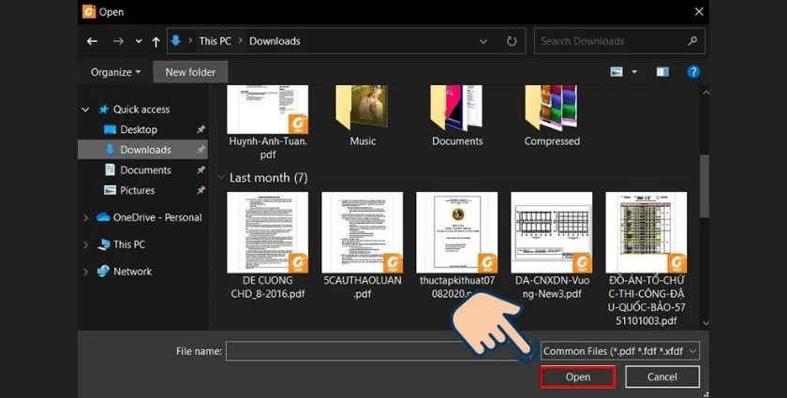The height and width of the screenshot is (398, 787).
Task: Open the Compressed folder
Action: (x=552, y=116)
